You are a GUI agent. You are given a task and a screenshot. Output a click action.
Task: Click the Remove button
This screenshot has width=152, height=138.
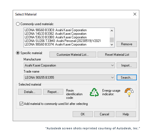coord(127,44)
